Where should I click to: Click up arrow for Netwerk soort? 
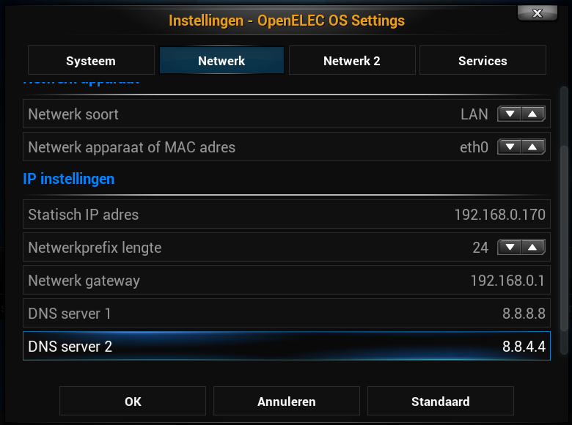[x=533, y=114]
